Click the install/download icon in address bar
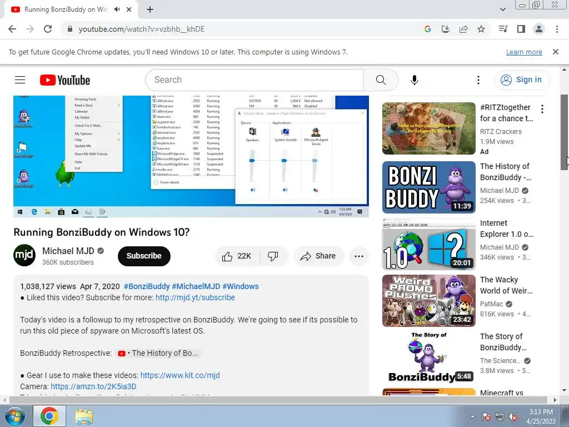Image resolution: width=569 pixels, height=427 pixels. 446,29
